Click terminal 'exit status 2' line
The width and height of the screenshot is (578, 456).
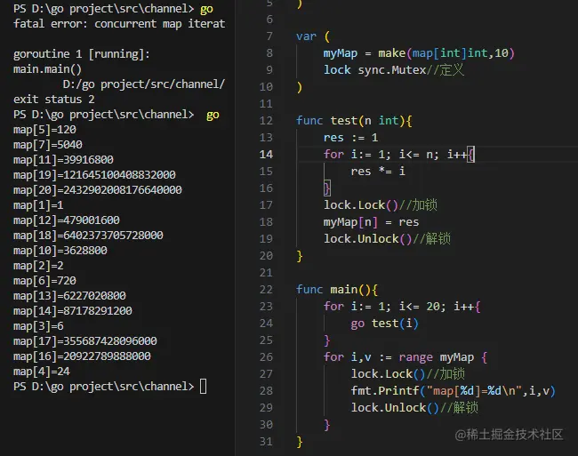point(54,100)
